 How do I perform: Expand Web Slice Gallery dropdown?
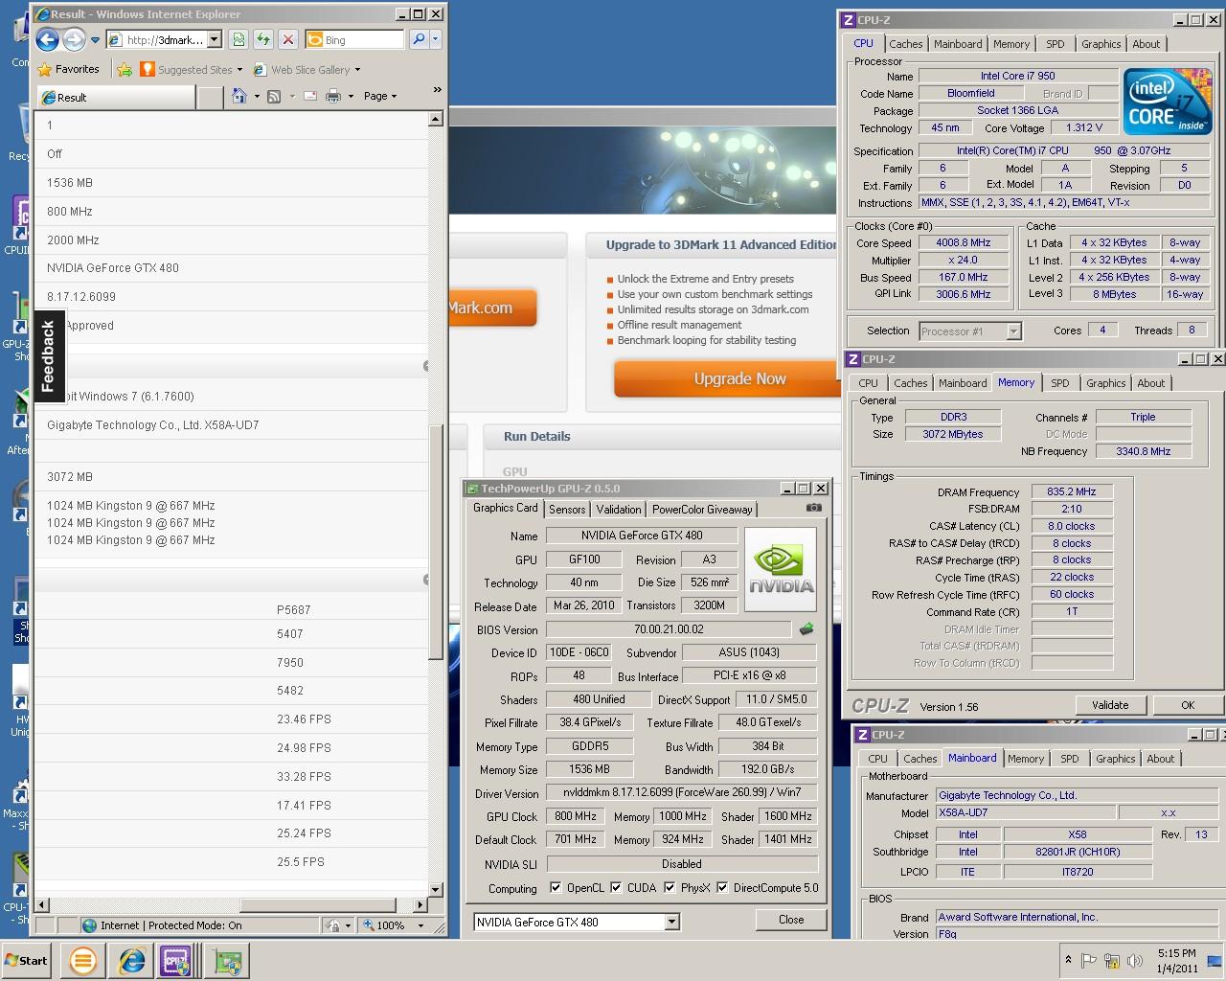coord(357,69)
